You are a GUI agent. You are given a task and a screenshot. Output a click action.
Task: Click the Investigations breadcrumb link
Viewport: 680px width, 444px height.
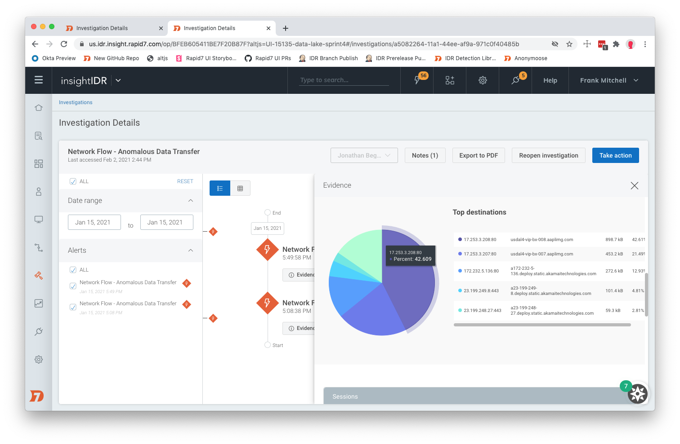(76, 102)
